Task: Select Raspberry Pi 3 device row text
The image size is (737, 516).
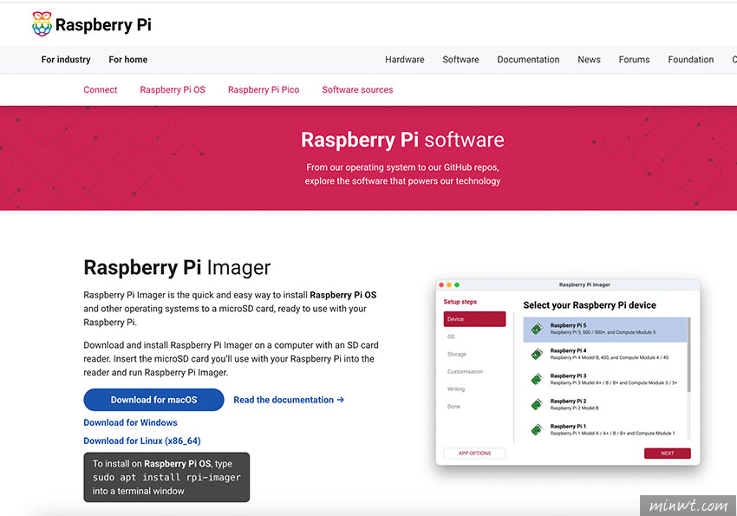Action: 613,379
